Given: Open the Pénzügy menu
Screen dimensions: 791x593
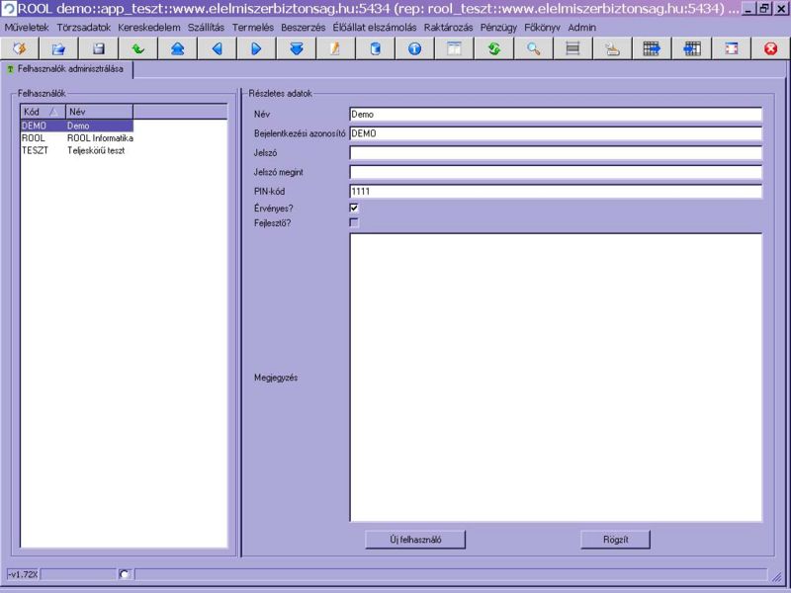Looking at the screenshot, I should tap(499, 28).
